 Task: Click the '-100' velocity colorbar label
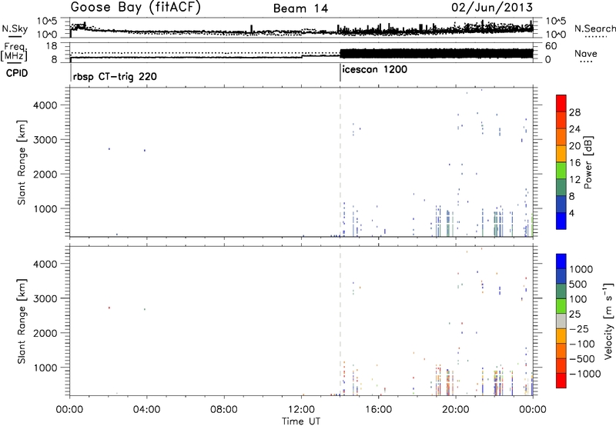(582, 344)
